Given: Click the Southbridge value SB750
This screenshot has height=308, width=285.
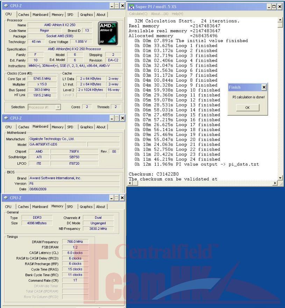Looking at the screenshot, I should 74,157.
